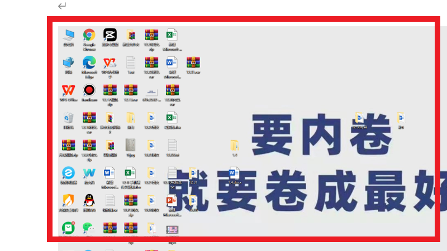Viewport: 447px width, 251px height.
Task: Select the This PC computer icon
Action: click(68, 35)
